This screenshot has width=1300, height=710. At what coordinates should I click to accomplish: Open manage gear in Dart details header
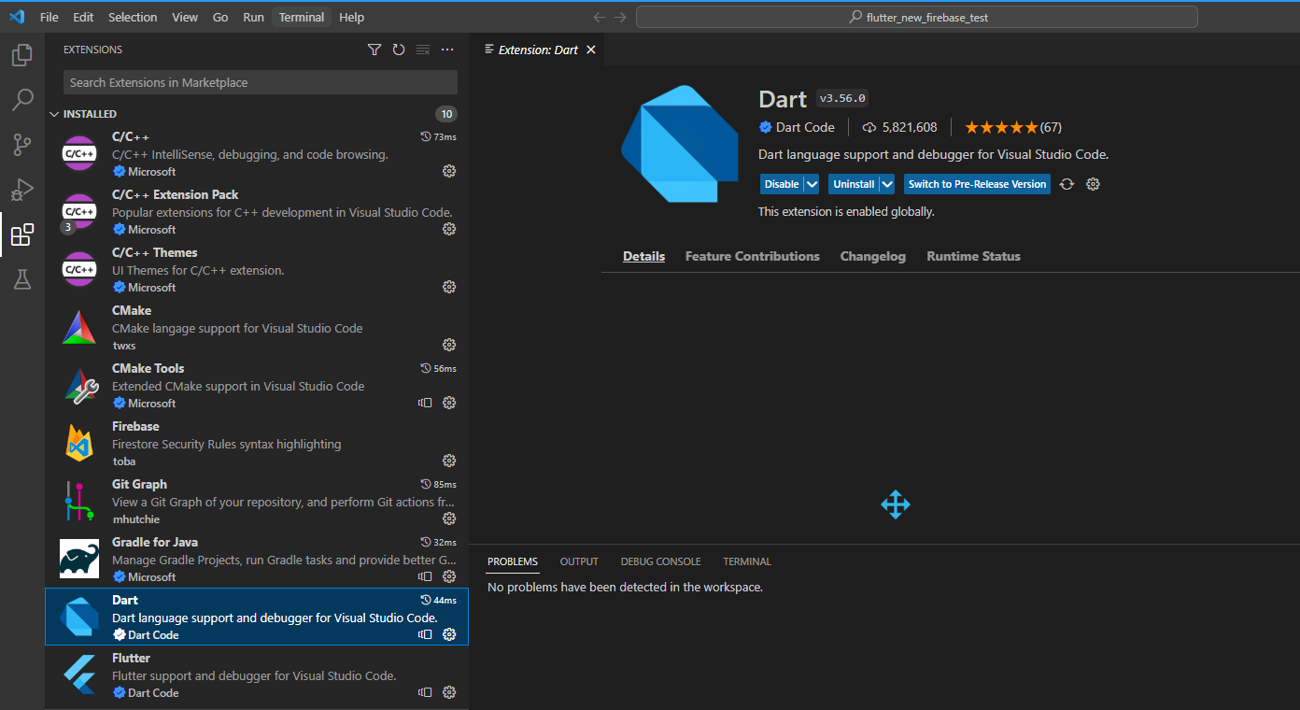(x=1094, y=184)
